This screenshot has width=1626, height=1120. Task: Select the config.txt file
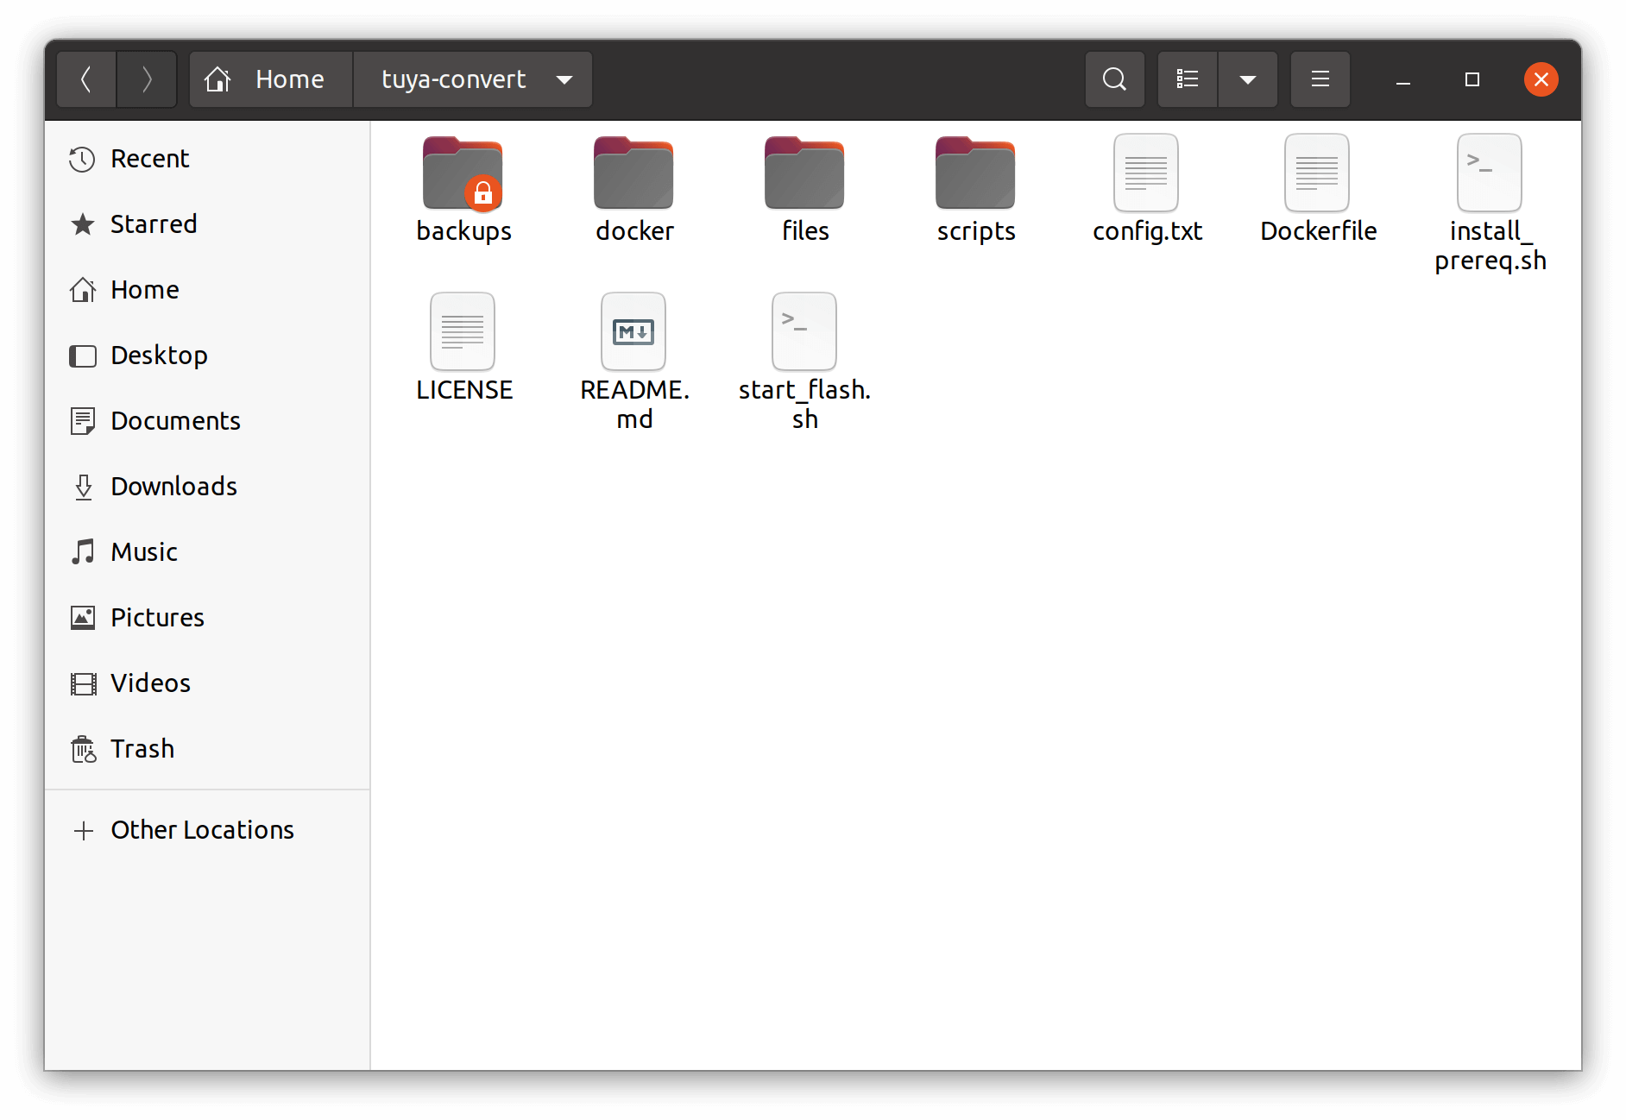pyautogui.click(x=1146, y=175)
